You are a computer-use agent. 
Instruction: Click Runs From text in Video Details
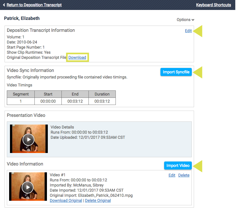79,132
